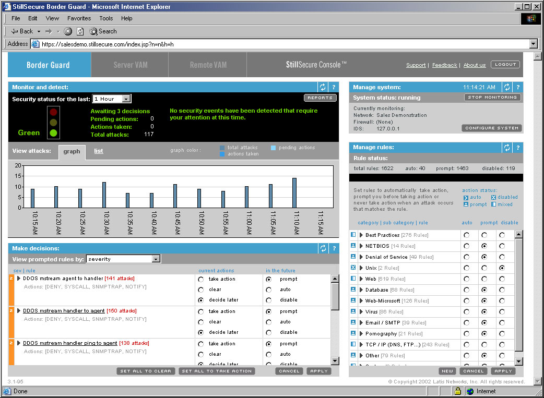
Task: Click the pending actions color swatch
Action: click(x=274, y=148)
